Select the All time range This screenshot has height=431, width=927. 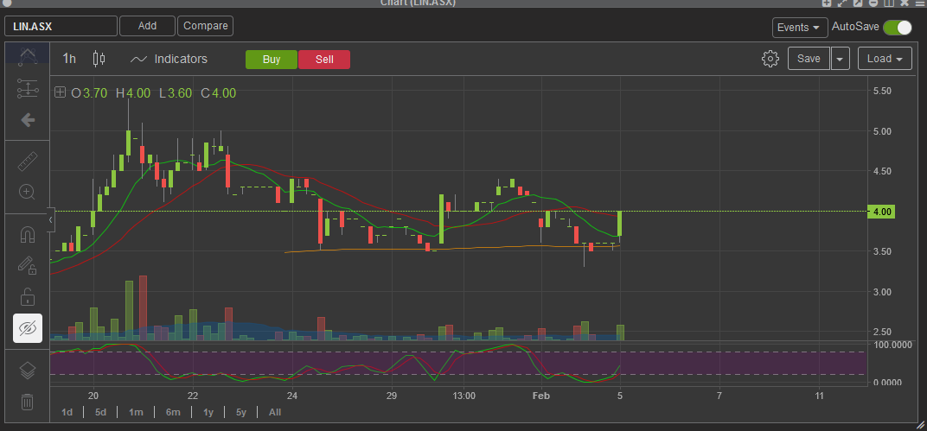(x=275, y=412)
